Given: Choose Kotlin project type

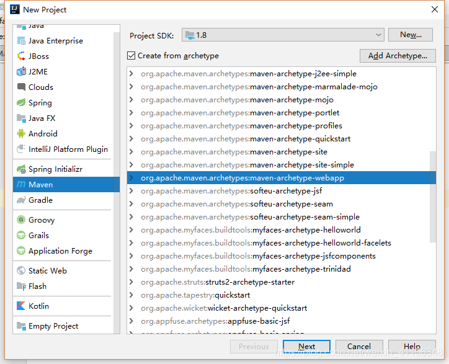Looking at the screenshot, I should pyautogui.click(x=63, y=306).
